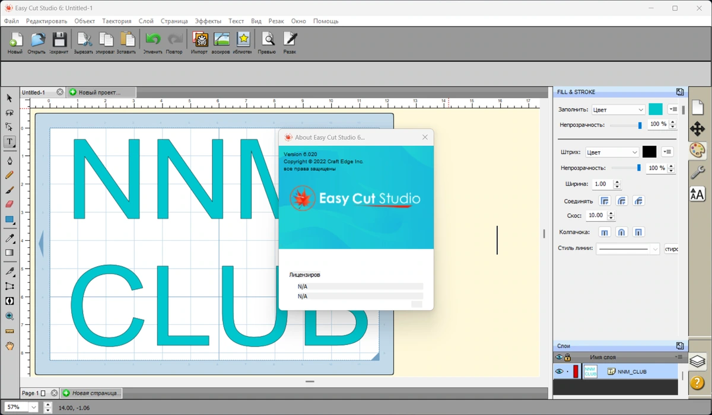The image size is (712, 415).
Task: Open the Fill & Stroke palette tab icon
Action: click(x=698, y=151)
